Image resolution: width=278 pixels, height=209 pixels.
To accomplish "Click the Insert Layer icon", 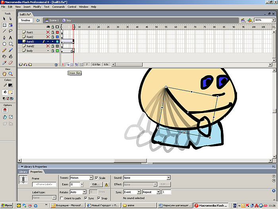I will (x=21, y=64).
